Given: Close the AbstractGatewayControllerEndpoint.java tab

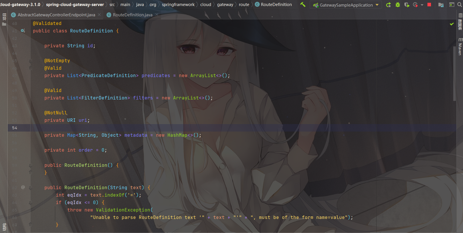Looking at the screenshot, I should coord(99,15).
